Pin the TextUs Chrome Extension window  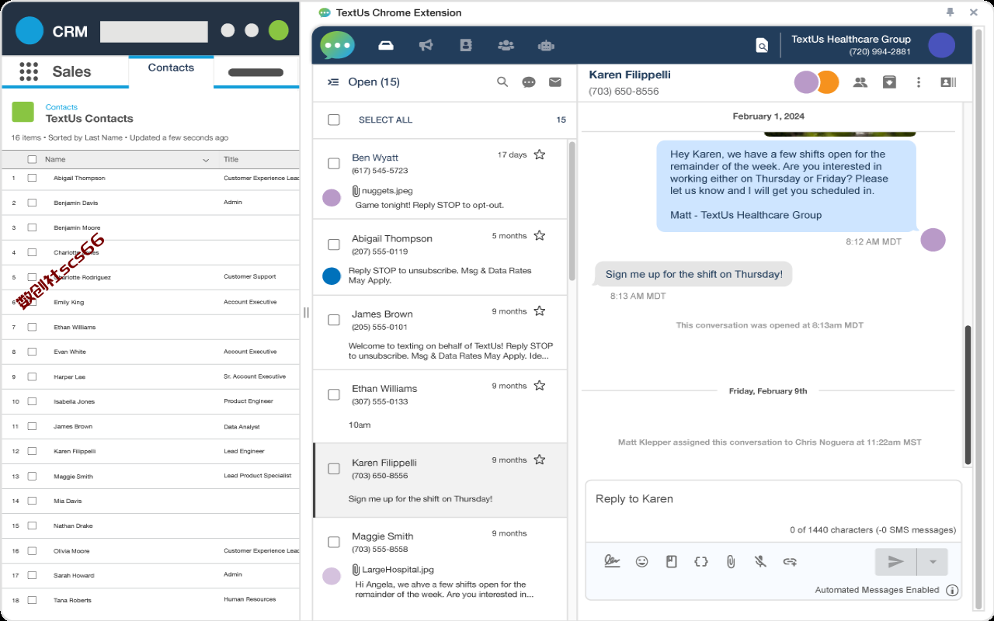click(x=950, y=12)
